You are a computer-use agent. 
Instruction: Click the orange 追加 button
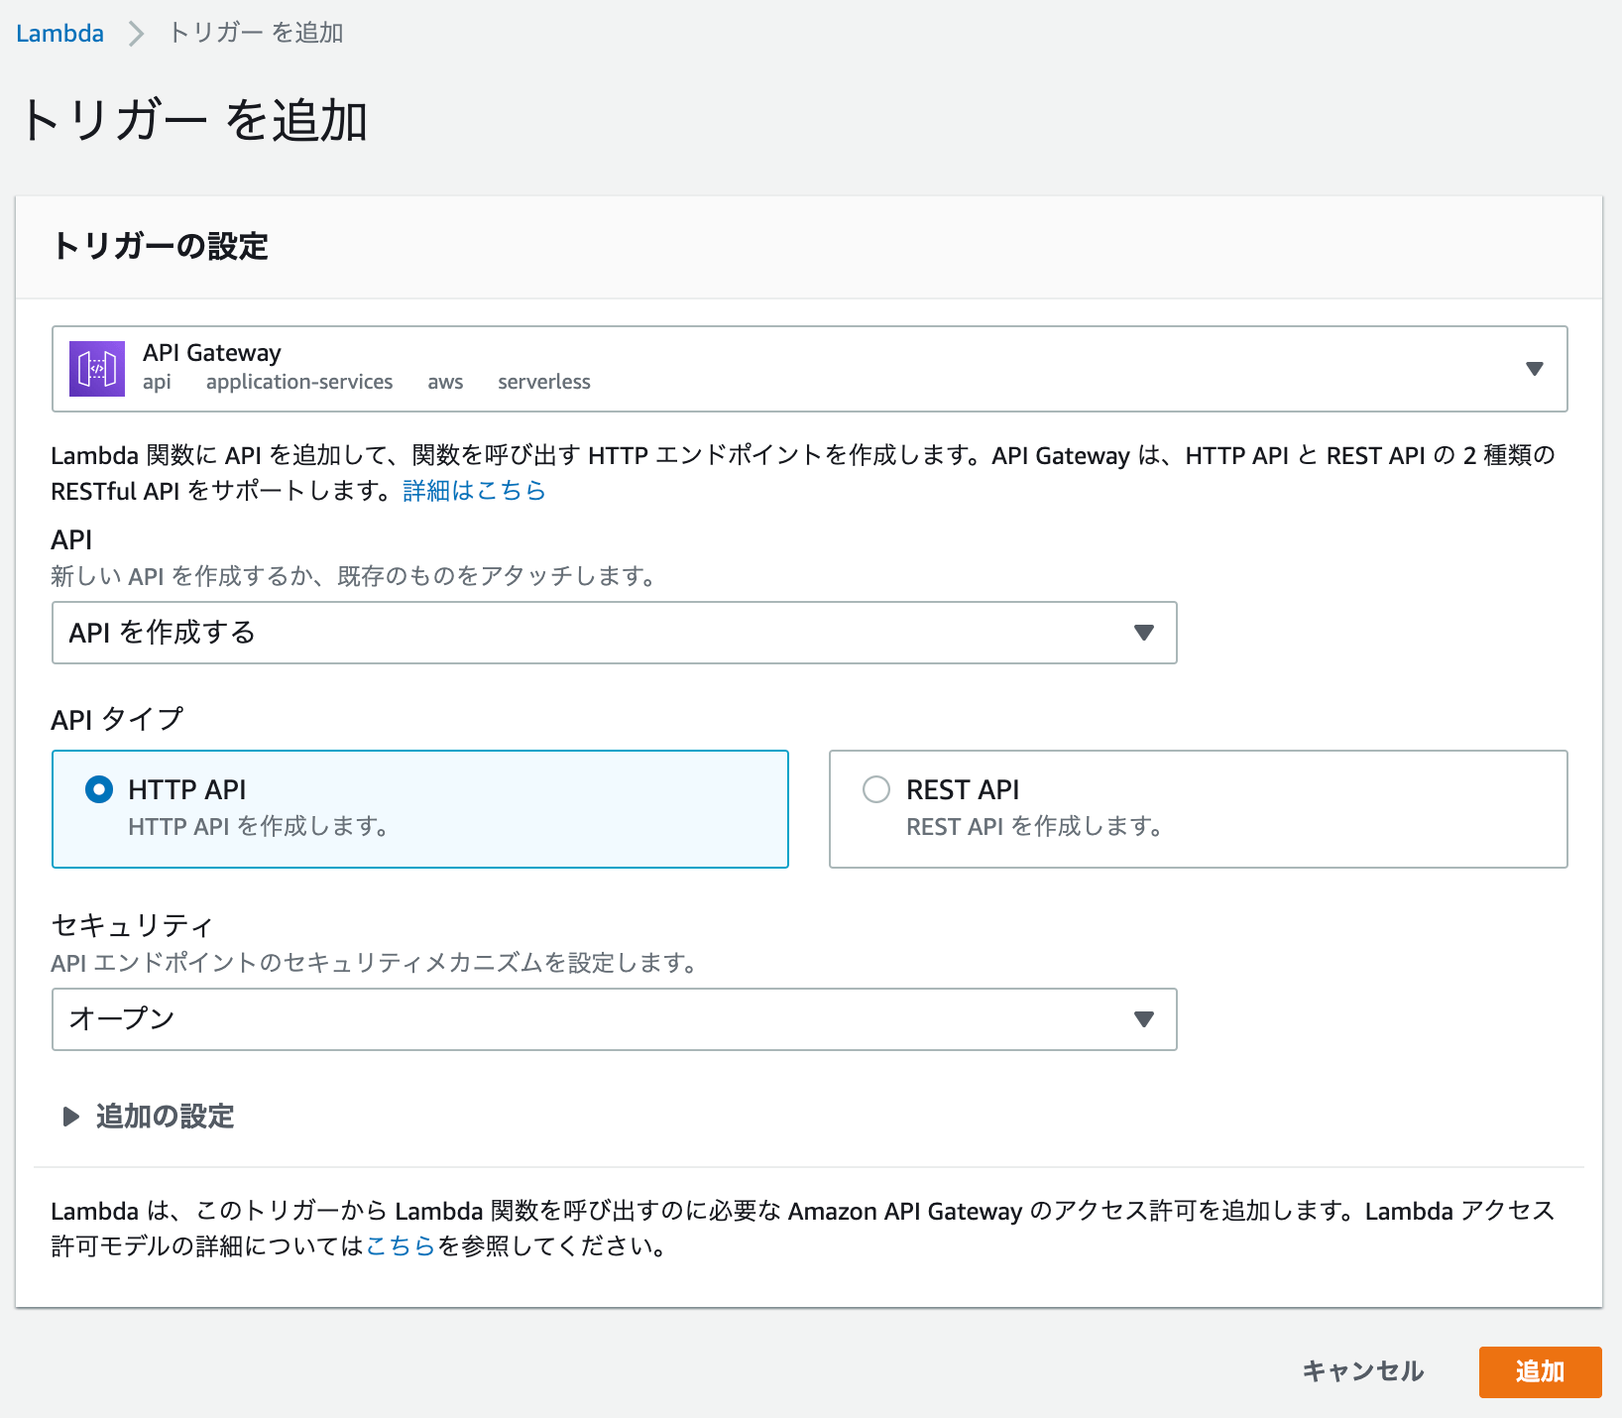(1540, 1371)
